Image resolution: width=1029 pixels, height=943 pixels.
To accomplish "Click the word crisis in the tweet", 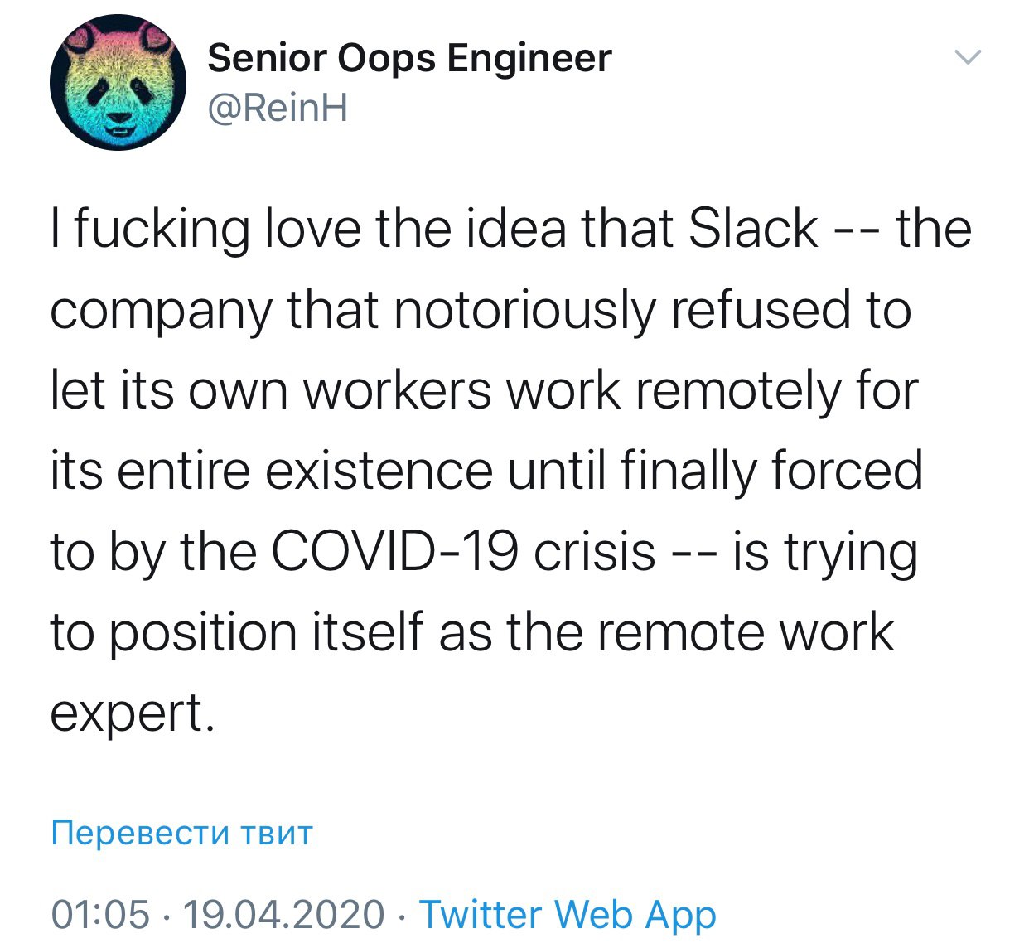I will pyautogui.click(x=594, y=552).
